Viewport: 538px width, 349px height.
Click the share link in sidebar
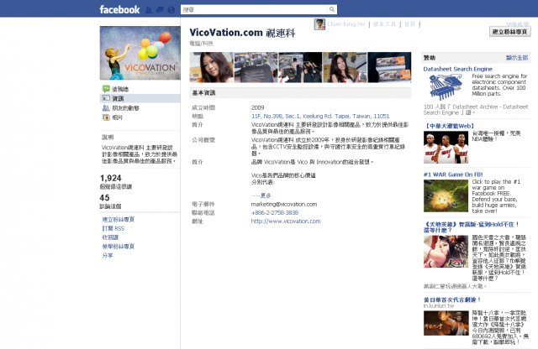(x=108, y=256)
